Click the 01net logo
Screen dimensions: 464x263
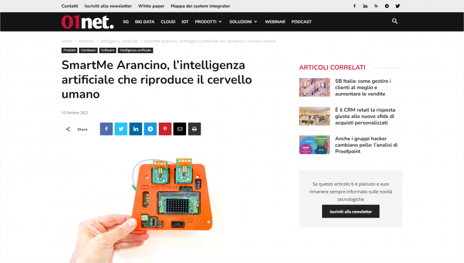pyautogui.click(x=88, y=22)
